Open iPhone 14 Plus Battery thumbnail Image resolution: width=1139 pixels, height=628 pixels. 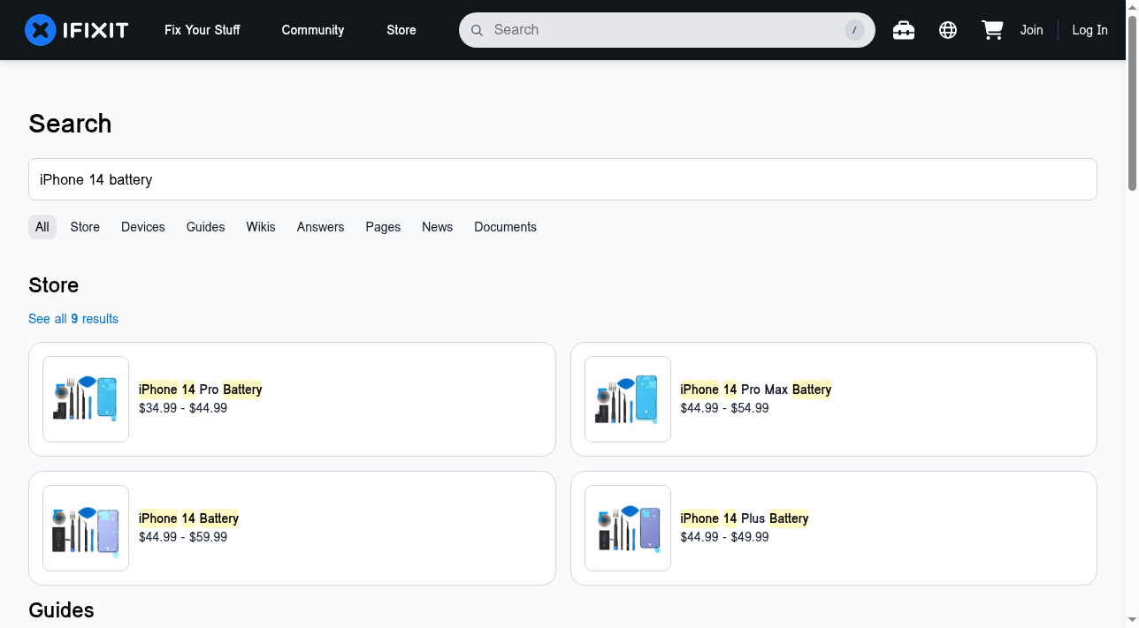[628, 528]
